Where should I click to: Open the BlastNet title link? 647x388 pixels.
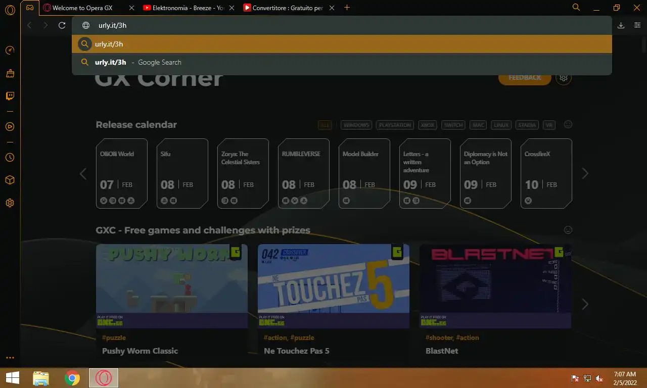pos(442,351)
